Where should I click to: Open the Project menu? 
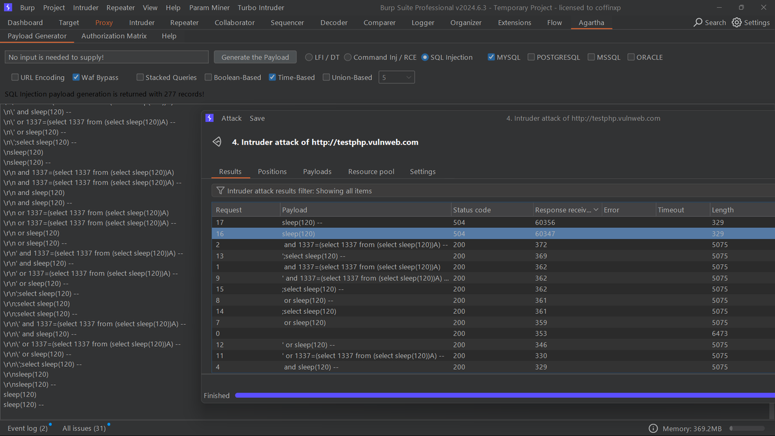tap(54, 8)
